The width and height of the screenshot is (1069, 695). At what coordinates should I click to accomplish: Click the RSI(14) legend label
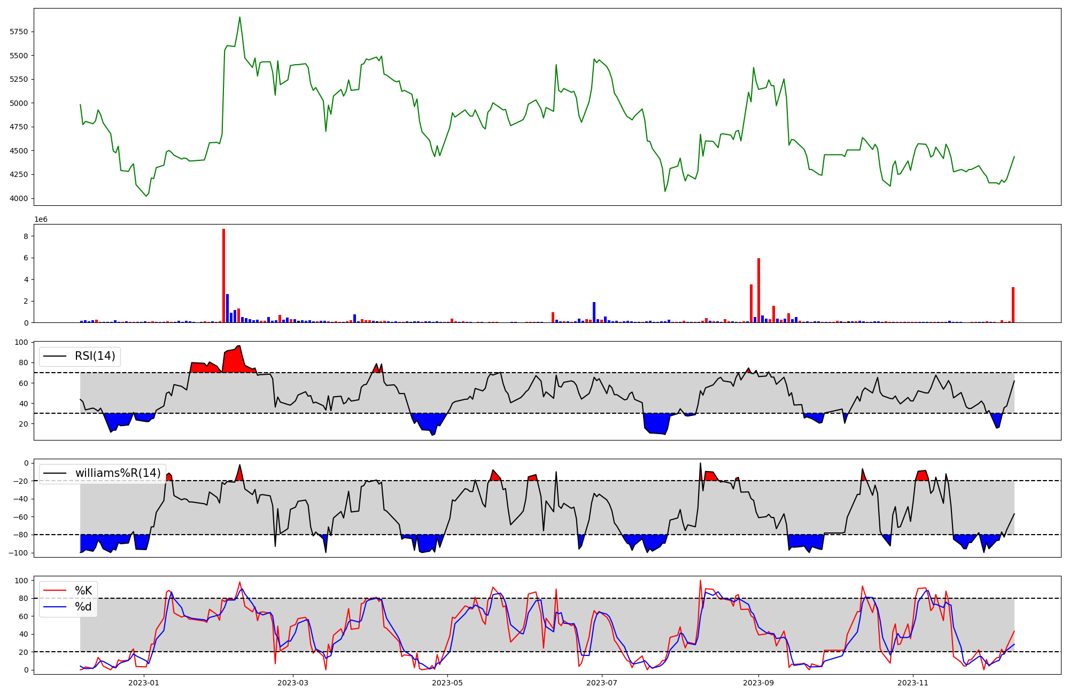click(95, 356)
